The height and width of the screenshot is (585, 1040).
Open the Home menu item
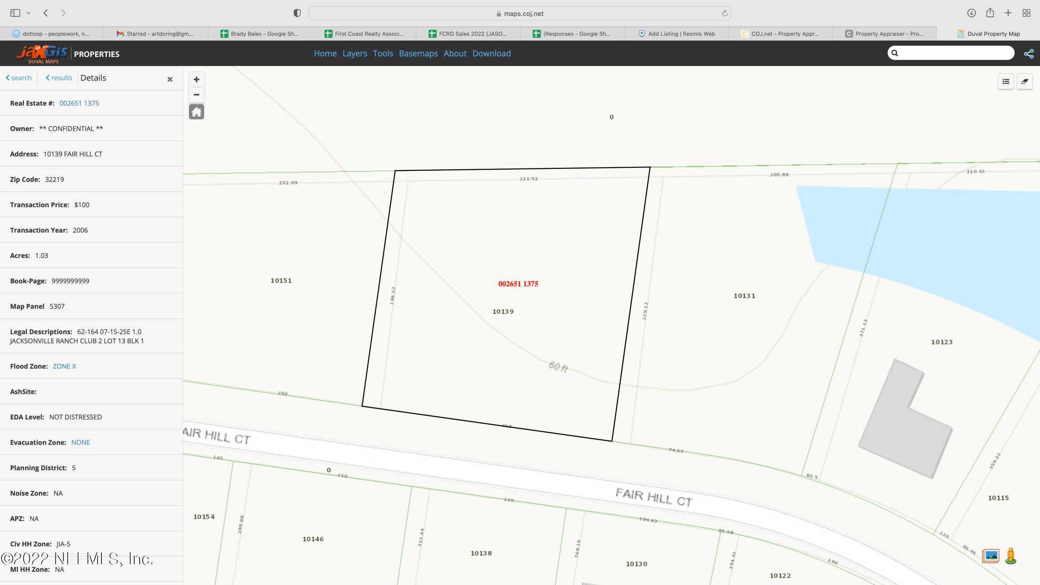[325, 53]
